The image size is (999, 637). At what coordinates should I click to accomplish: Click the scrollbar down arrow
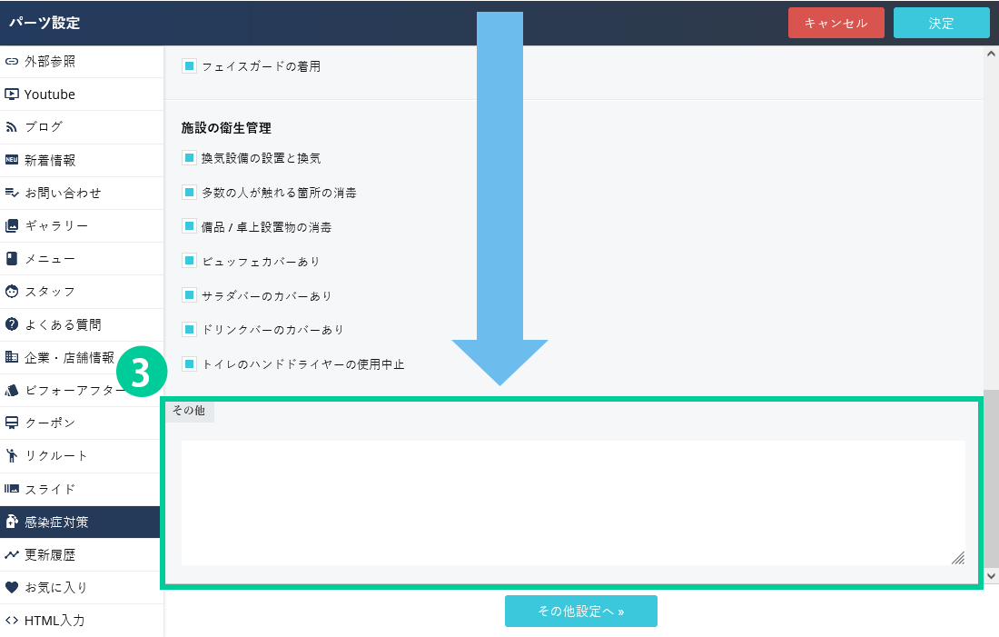pos(991,575)
